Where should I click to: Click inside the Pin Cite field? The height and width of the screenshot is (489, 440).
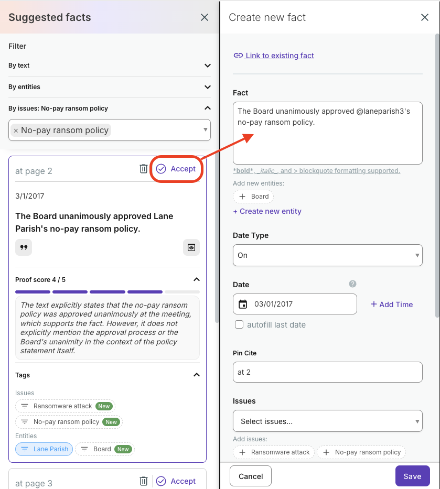327,372
